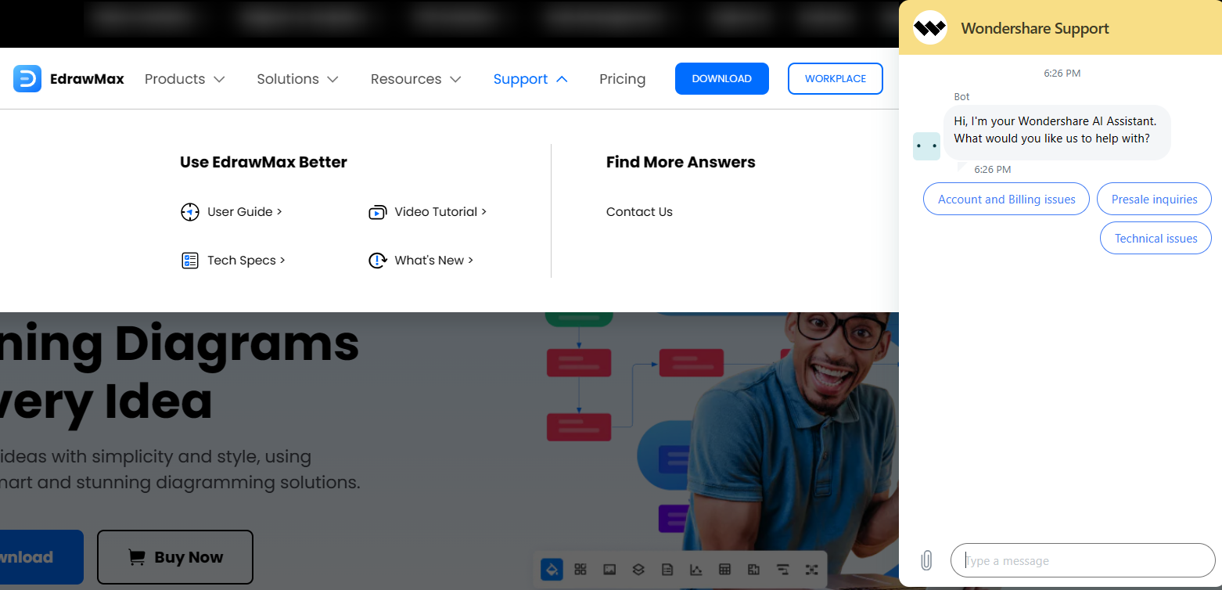
Task: Expand the Resources dropdown menu
Action: pyautogui.click(x=415, y=79)
